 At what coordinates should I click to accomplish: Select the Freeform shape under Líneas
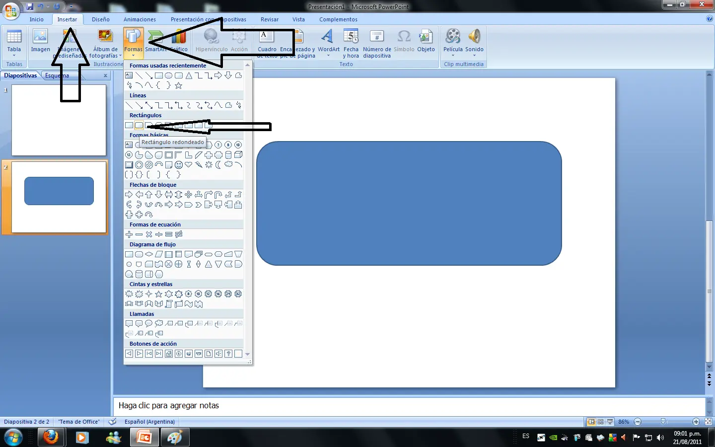(228, 105)
